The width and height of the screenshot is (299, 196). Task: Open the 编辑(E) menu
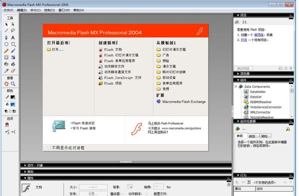(22, 10)
